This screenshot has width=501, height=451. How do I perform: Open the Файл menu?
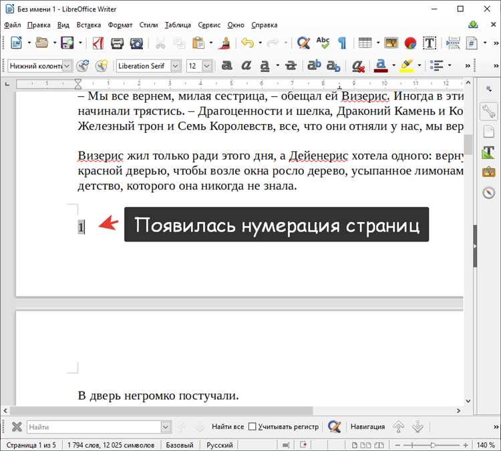(13, 25)
